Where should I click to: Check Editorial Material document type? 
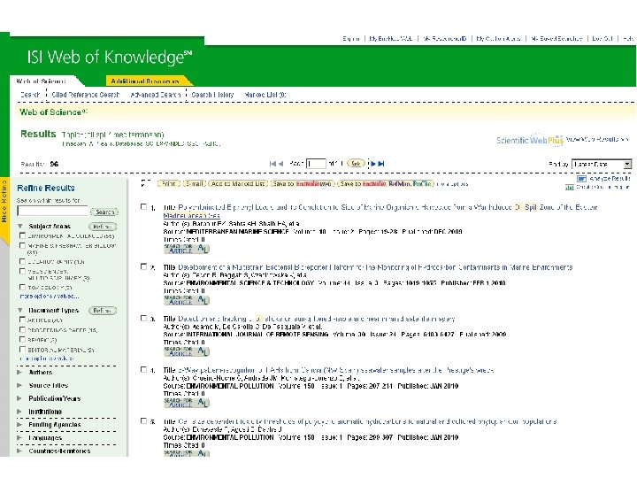click(x=22, y=349)
